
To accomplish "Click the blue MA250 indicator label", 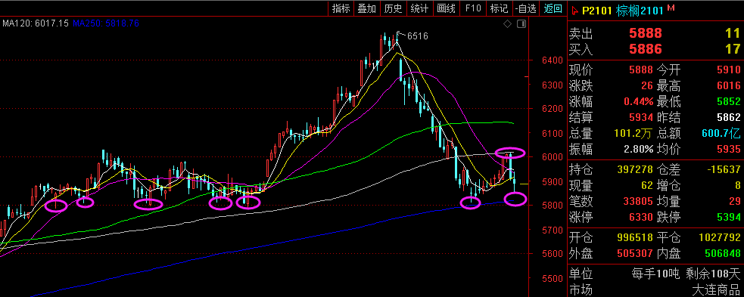I will click(106, 23).
